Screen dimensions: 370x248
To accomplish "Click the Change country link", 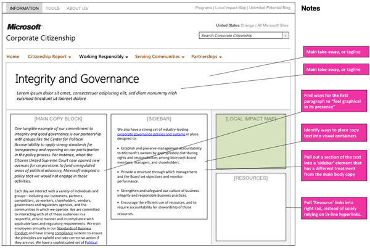I will (x=247, y=25).
